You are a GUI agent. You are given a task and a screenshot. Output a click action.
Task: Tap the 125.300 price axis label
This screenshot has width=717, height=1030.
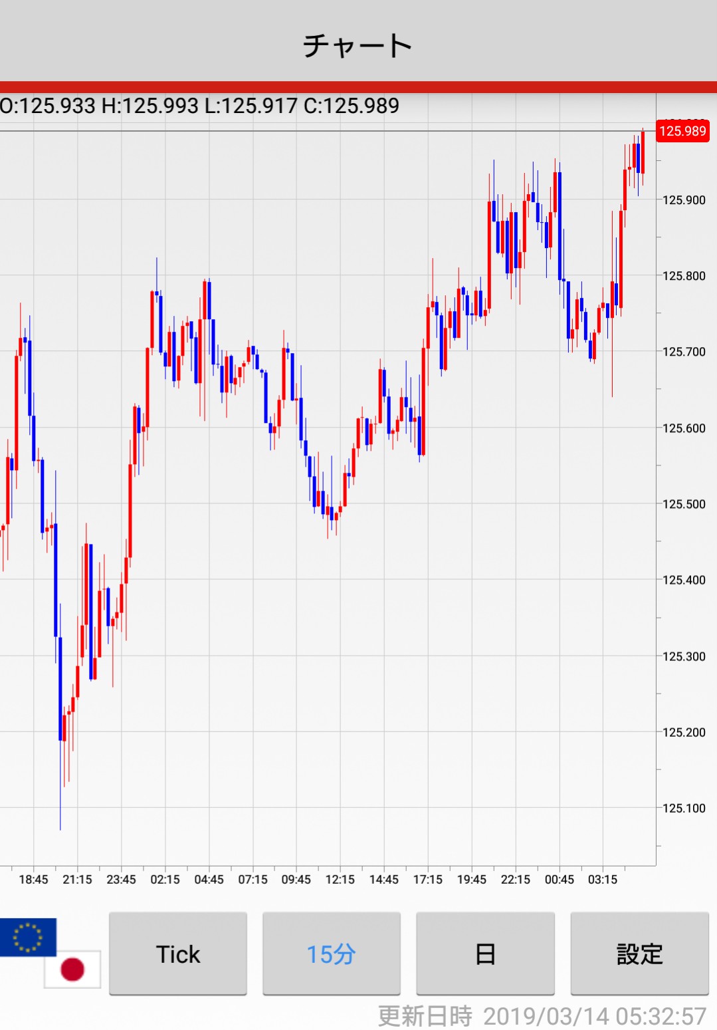tap(684, 656)
